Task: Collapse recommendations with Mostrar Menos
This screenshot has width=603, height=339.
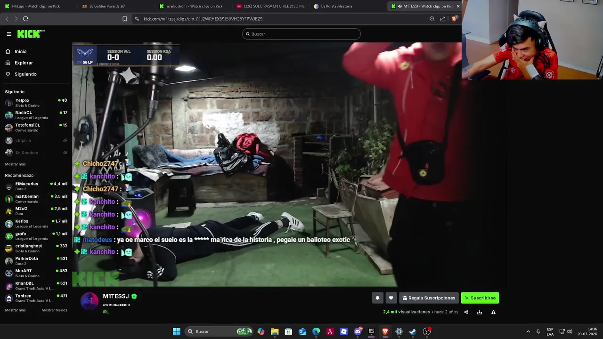Action: 54,310
